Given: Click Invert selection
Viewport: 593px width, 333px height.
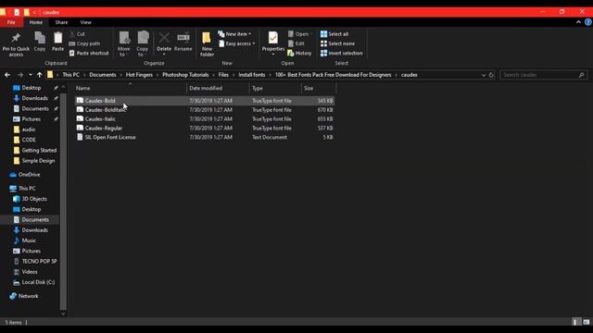Looking at the screenshot, I should click(x=342, y=54).
